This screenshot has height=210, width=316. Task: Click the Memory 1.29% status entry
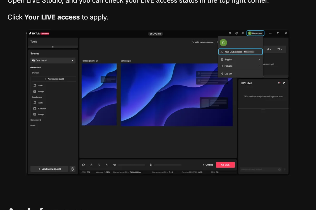[x=103, y=172]
